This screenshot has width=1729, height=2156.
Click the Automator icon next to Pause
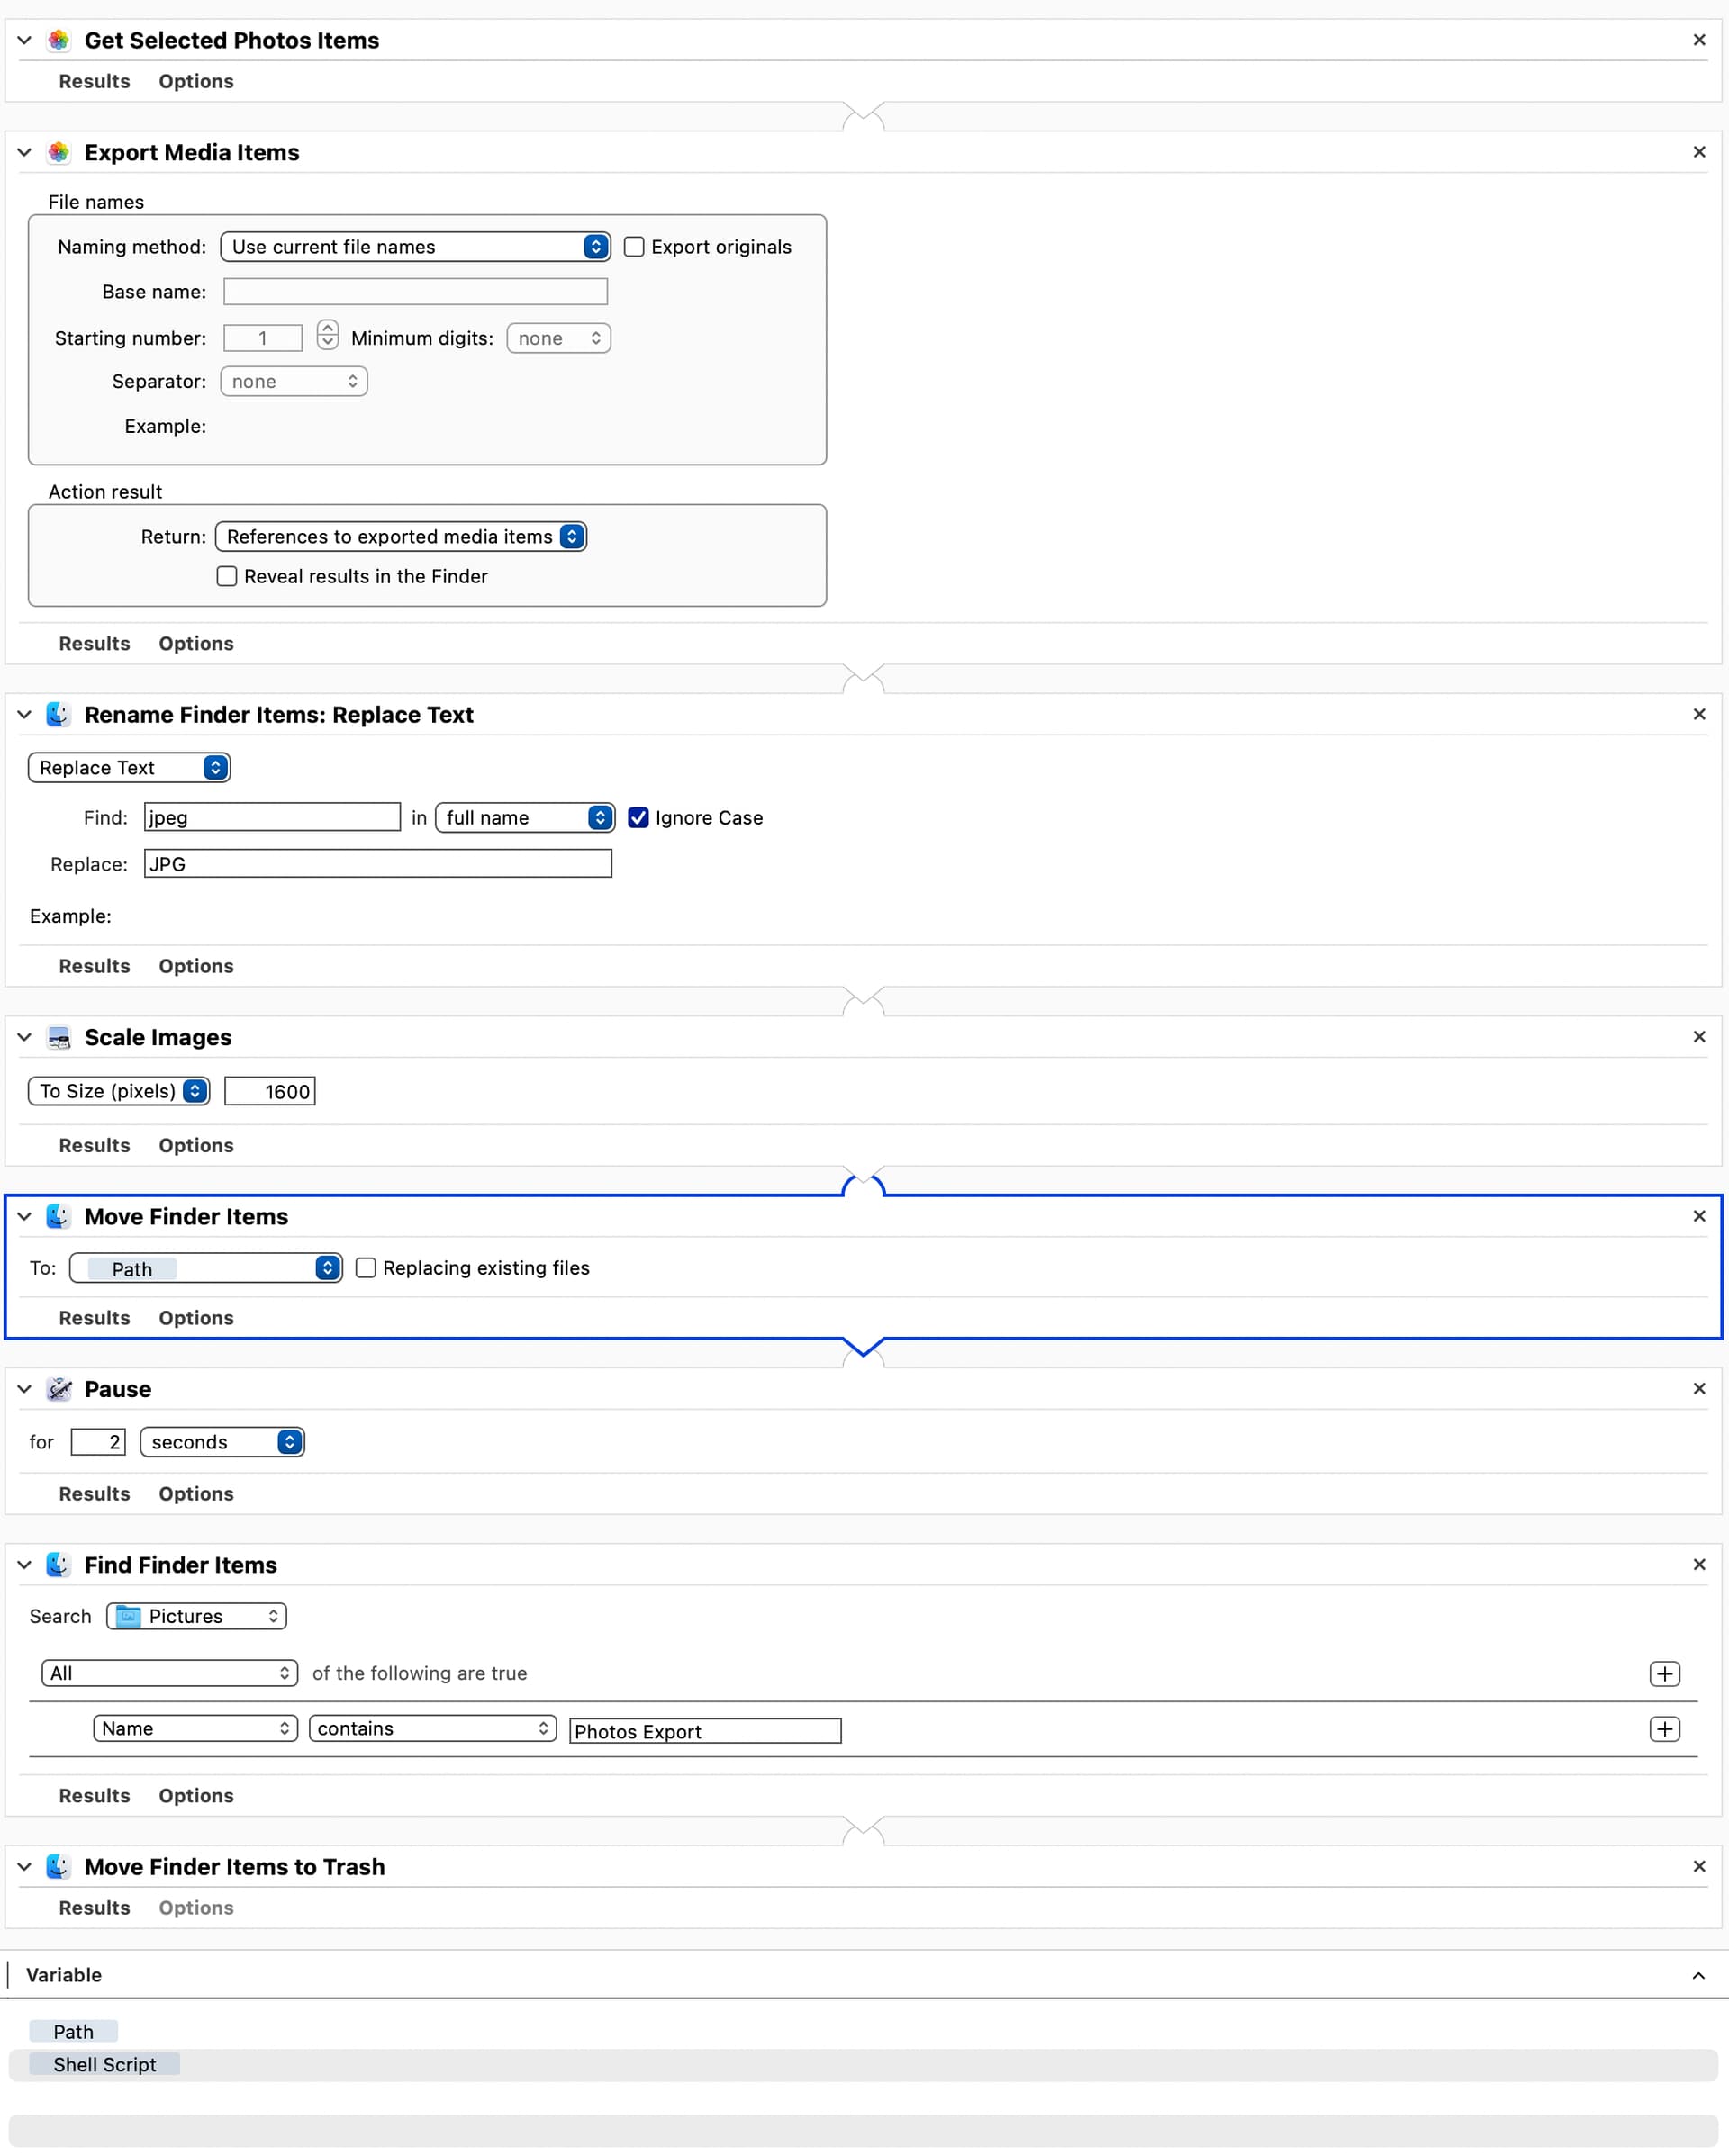(59, 1389)
